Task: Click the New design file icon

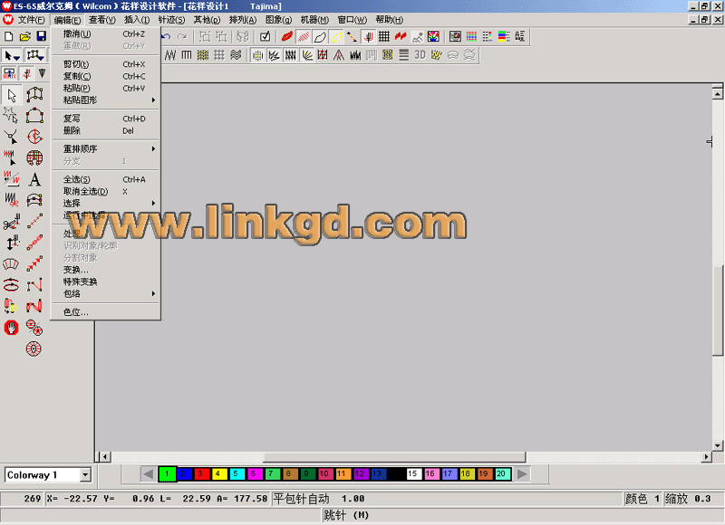Action: click(9, 36)
